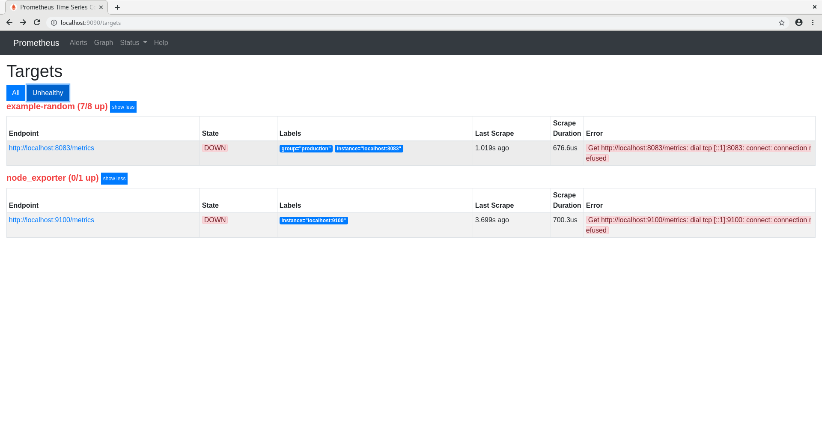Filter to Unhealthy targets
The width and height of the screenshot is (822, 436).
pyautogui.click(x=48, y=93)
